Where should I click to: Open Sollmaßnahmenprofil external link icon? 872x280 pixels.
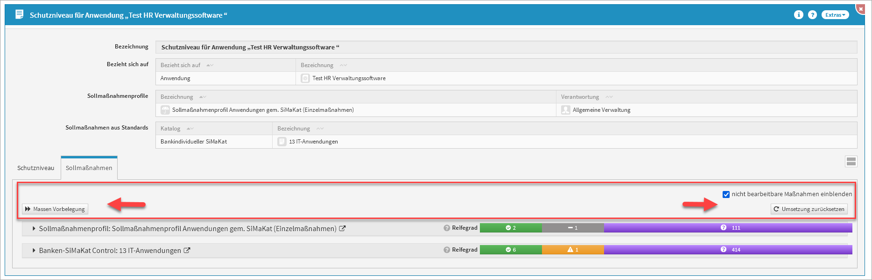click(342, 229)
